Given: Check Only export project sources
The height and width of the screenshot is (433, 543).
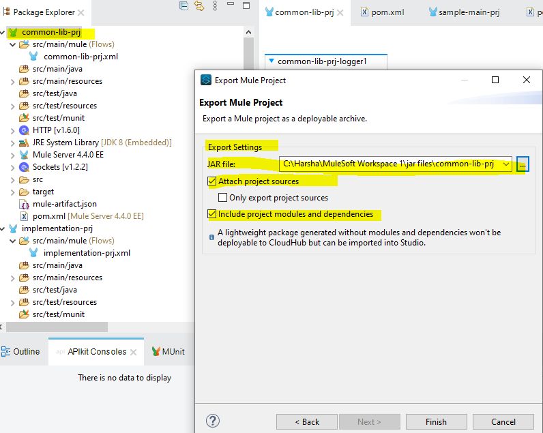Looking at the screenshot, I should tap(222, 198).
